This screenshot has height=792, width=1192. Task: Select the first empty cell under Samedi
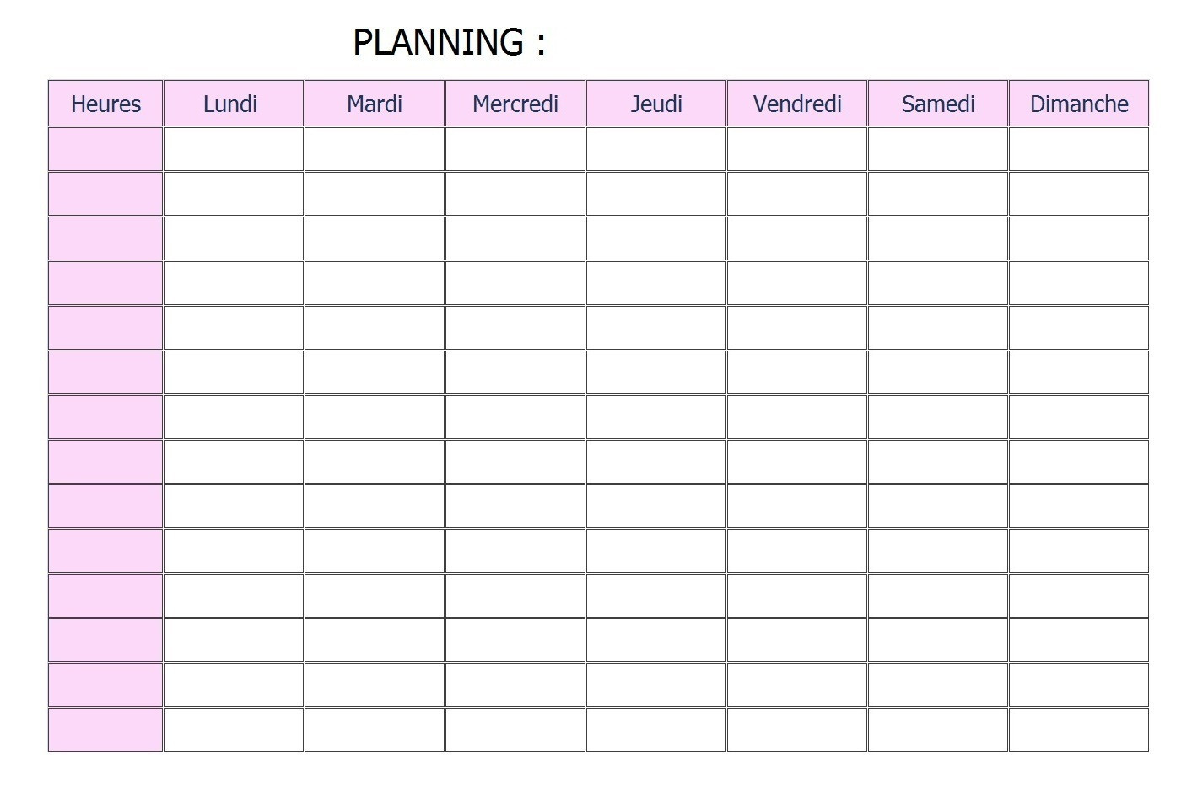pos(937,149)
